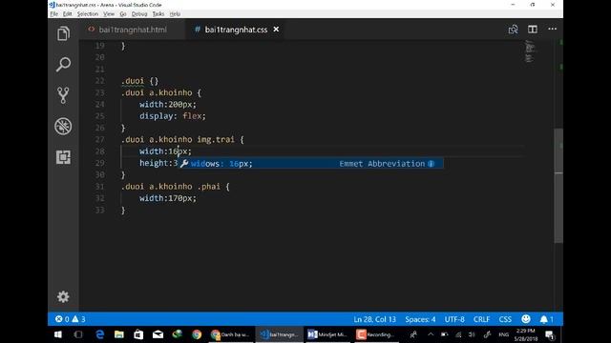Click '.duoi a.khoinho img.trai {' selector
Screen dimensions: 611x343
[182, 140]
